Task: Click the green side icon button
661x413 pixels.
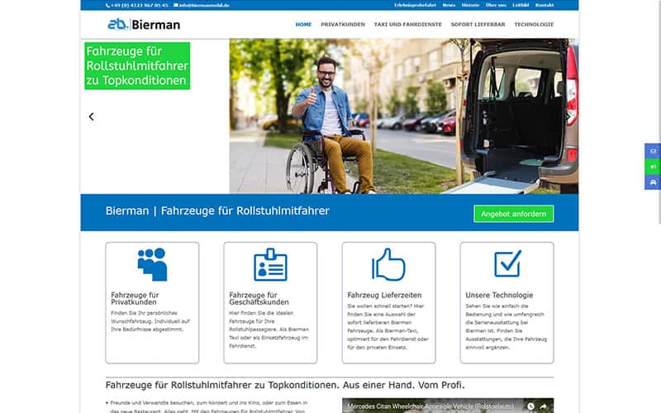Action: [x=653, y=167]
